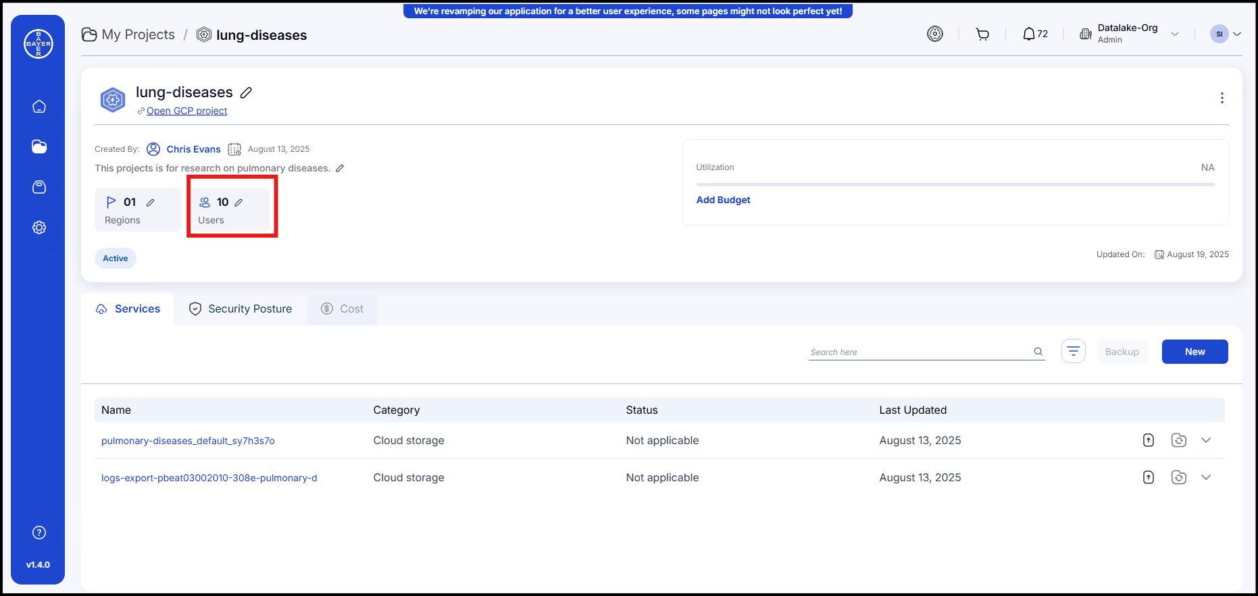Switch to the Security Posture tab
Viewport: 1258px width, 596px height.
pyautogui.click(x=241, y=308)
